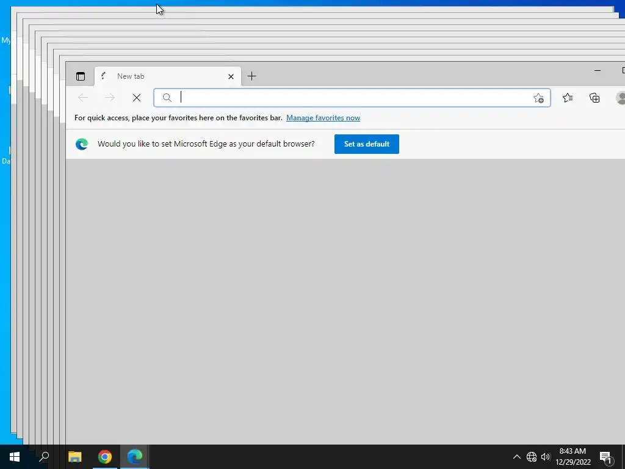Image resolution: width=625 pixels, height=469 pixels.
Task: Open the profile avatar icon
Action: (x=621, y=98)
